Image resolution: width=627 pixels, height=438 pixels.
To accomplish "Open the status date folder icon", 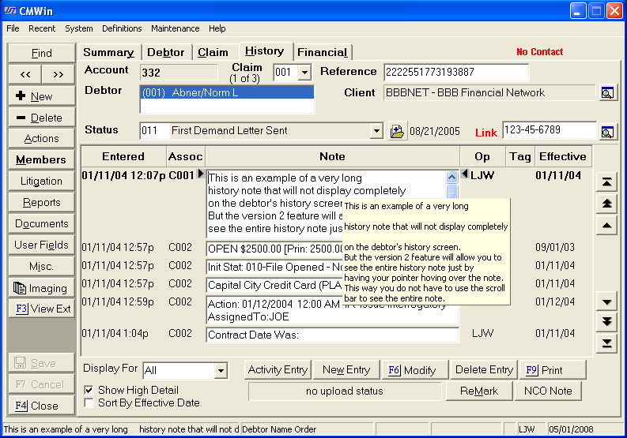I will 398,131.
